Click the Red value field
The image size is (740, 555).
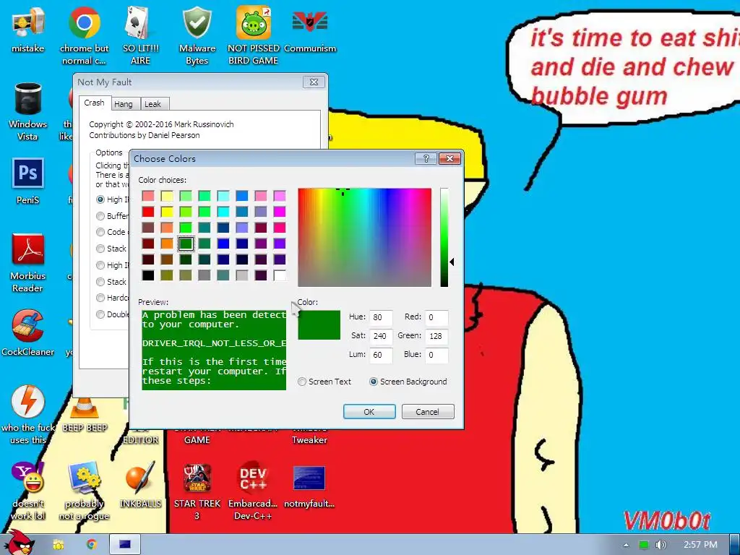(436, 317)
